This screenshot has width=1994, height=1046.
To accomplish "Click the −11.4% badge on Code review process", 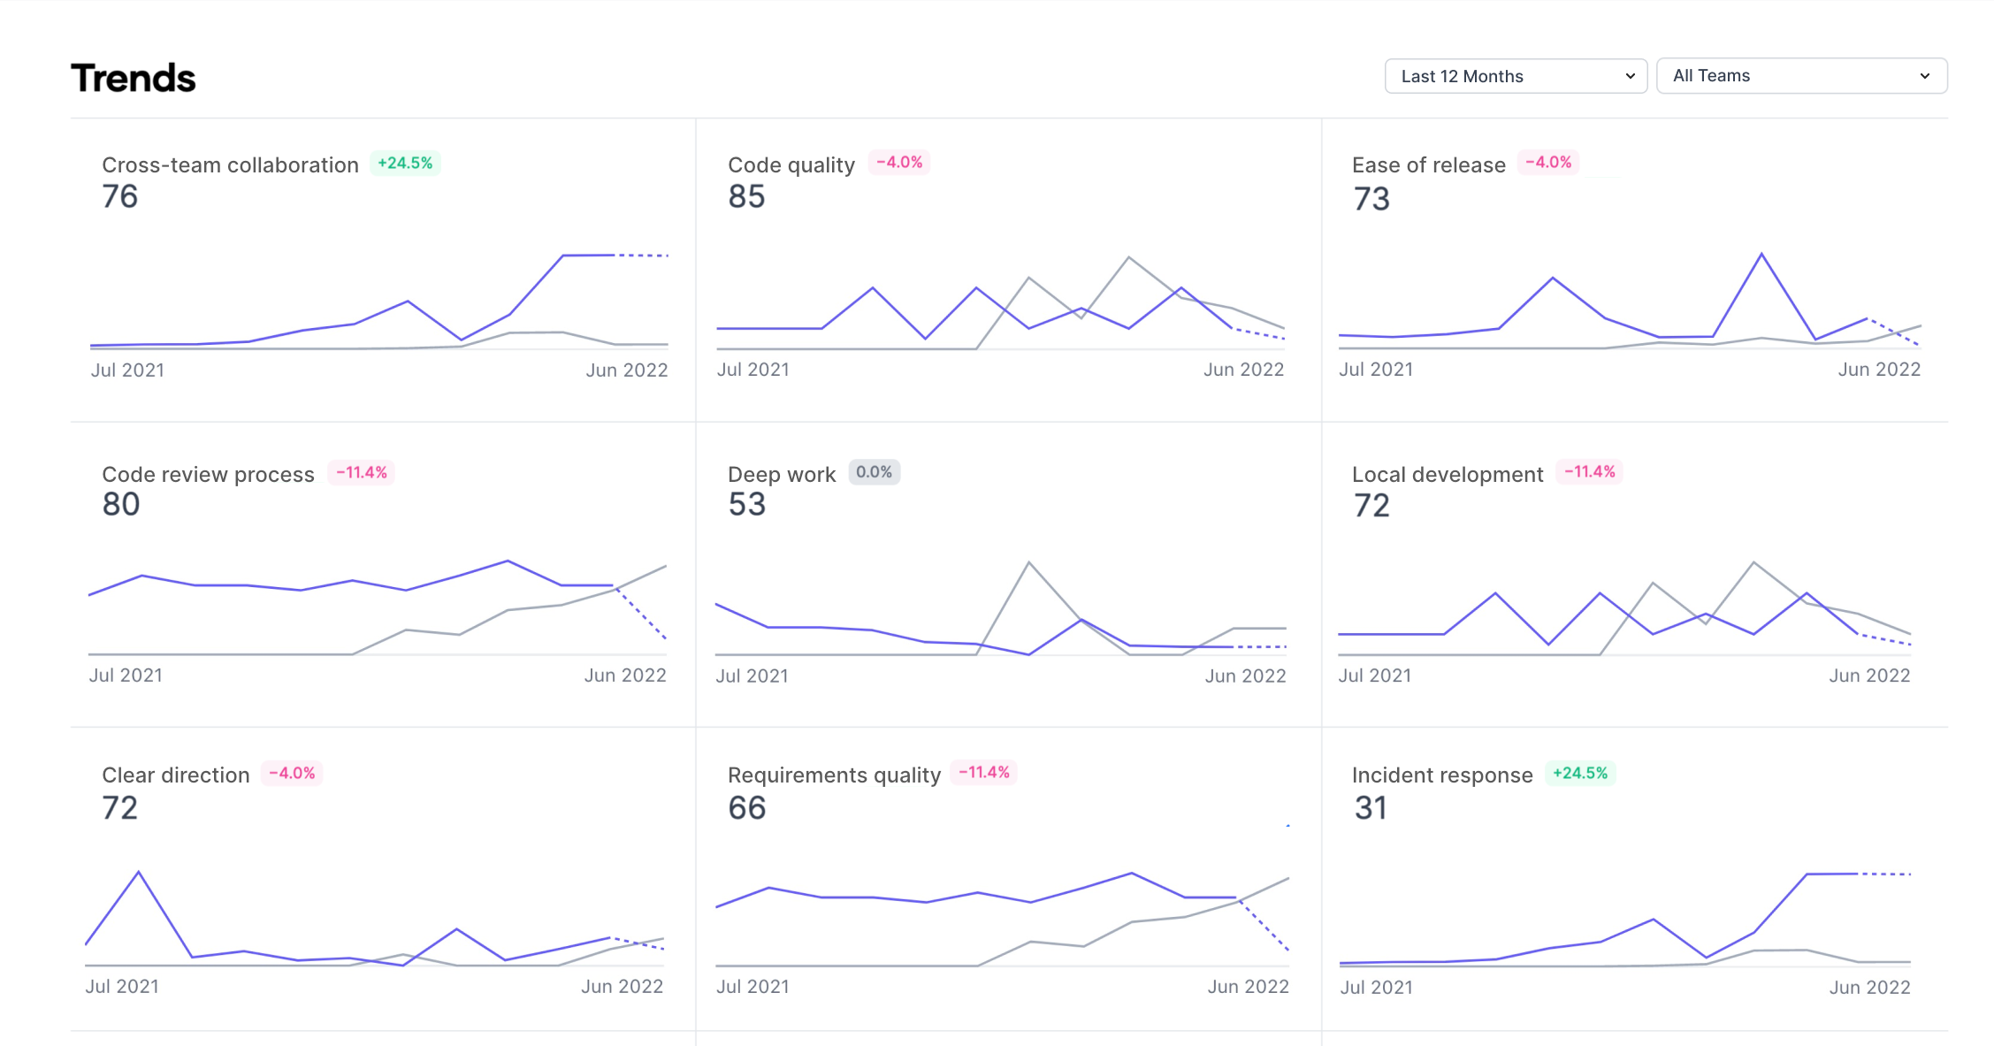I will [359, 472].
